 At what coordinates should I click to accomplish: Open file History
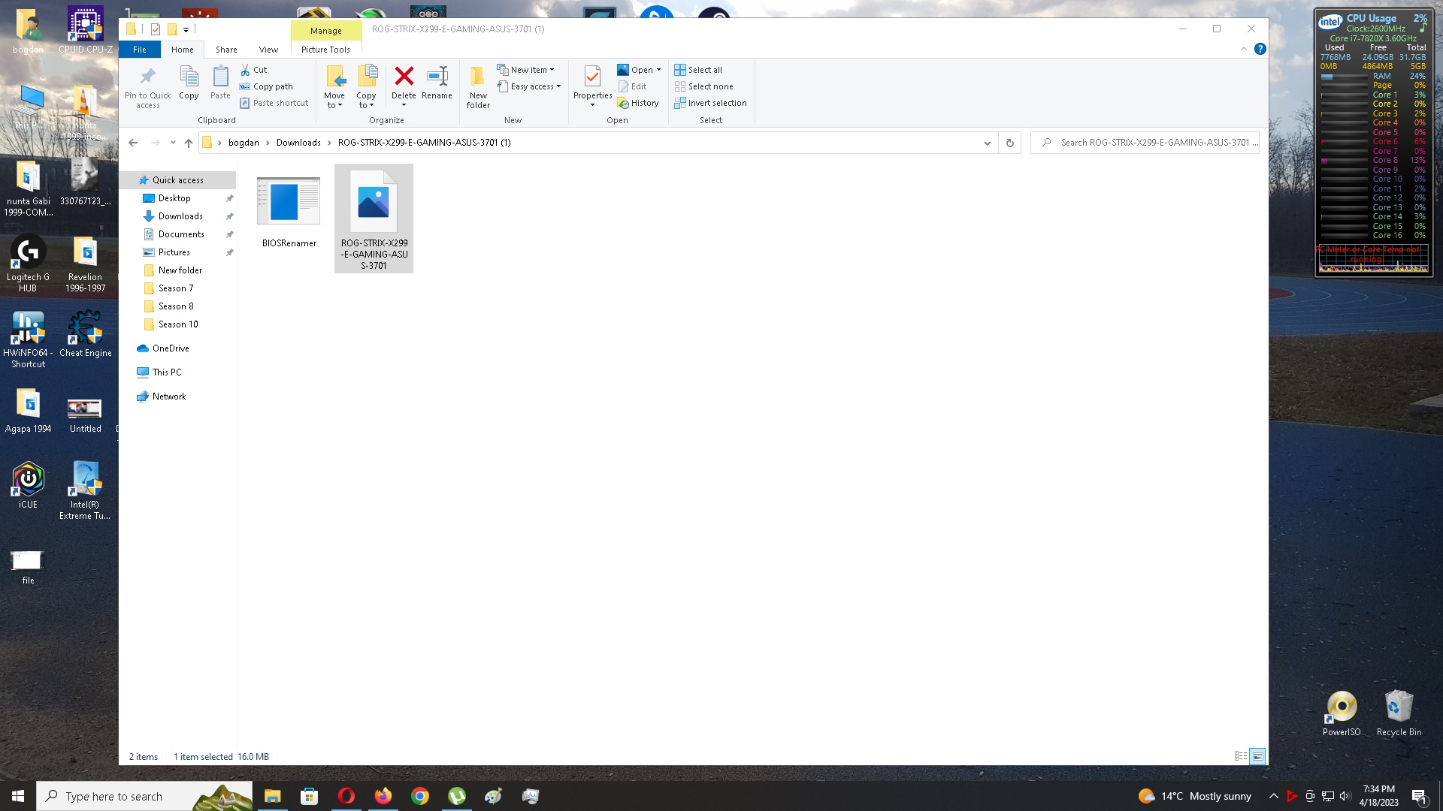click(638, 103)
